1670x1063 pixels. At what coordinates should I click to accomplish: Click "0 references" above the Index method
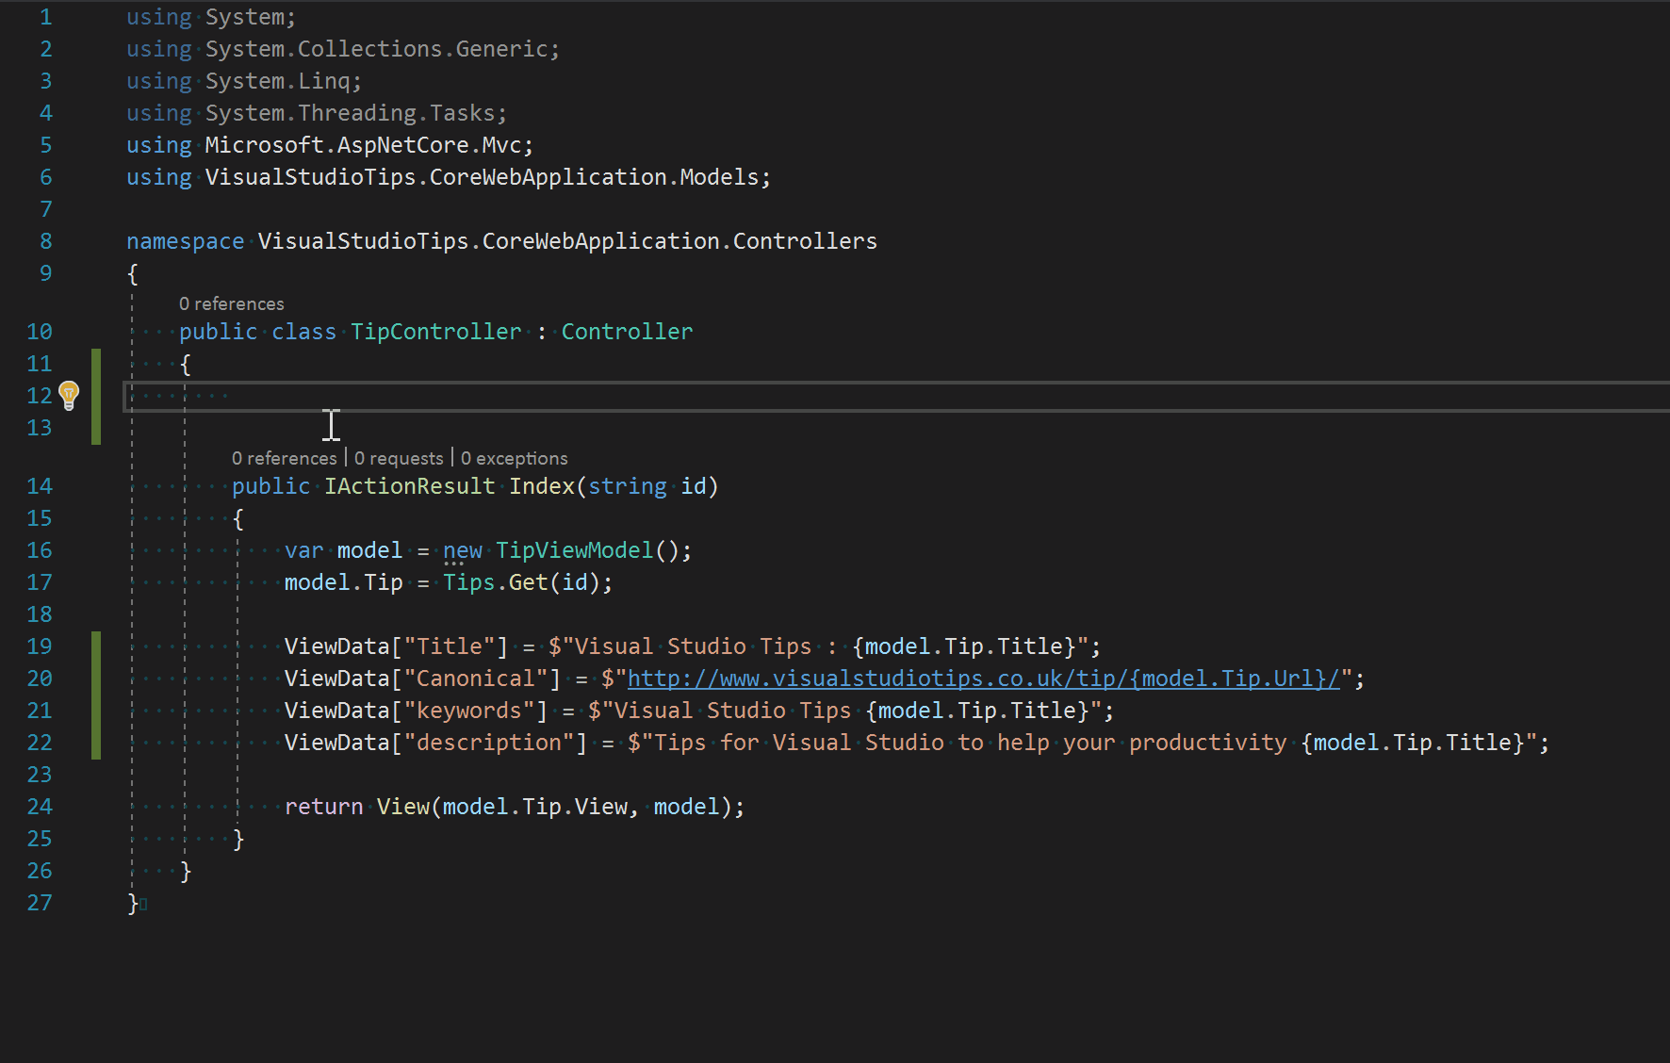click(x=284, y=458)
